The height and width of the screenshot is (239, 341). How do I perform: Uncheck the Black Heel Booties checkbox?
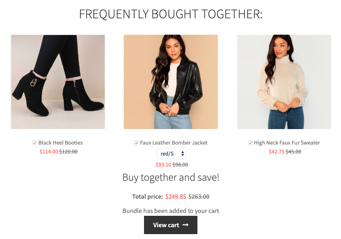pyautogui.click(x=35, y=143)
